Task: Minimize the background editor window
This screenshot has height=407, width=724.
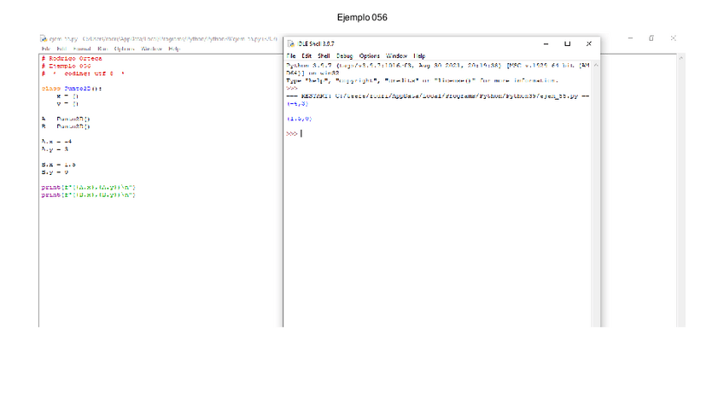Action: (x=630, y=38)
